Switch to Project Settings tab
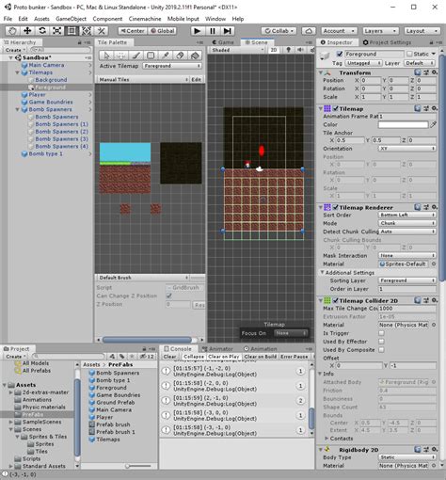Image resolution: width=446 pixels, height=480 pixels. click(x=387, y=42)
